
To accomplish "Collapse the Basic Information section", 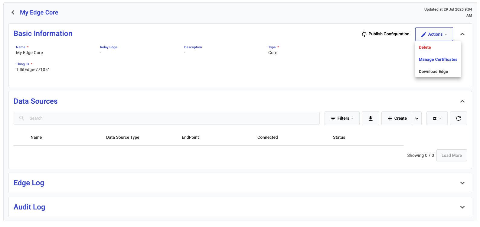I will click(462, 34).
